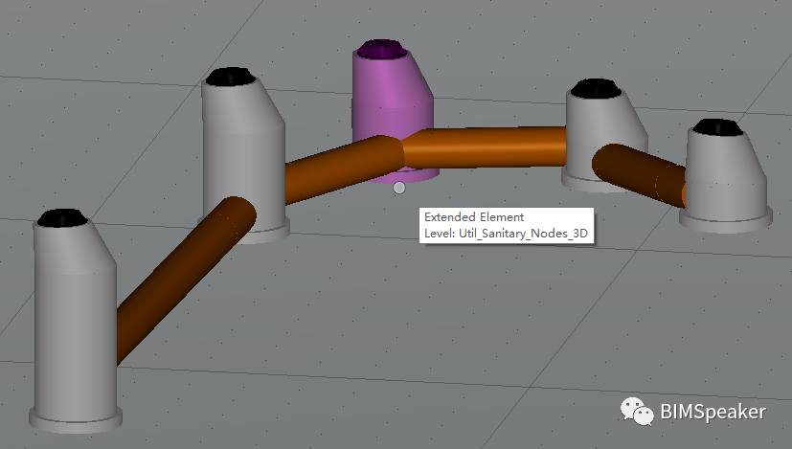Screen dimensions: 792x449
Task: Click the "Level: Util_Sanitary_Nodes_3D" tooltip line
Action: click(x=505, y=233)
